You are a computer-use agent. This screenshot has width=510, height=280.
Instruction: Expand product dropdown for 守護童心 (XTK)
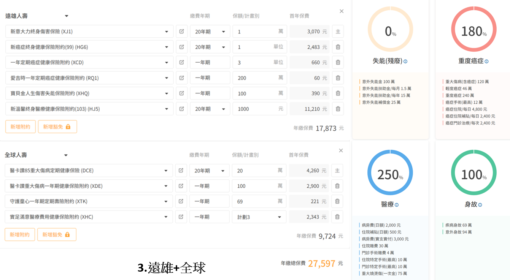[x=166, y=201]
